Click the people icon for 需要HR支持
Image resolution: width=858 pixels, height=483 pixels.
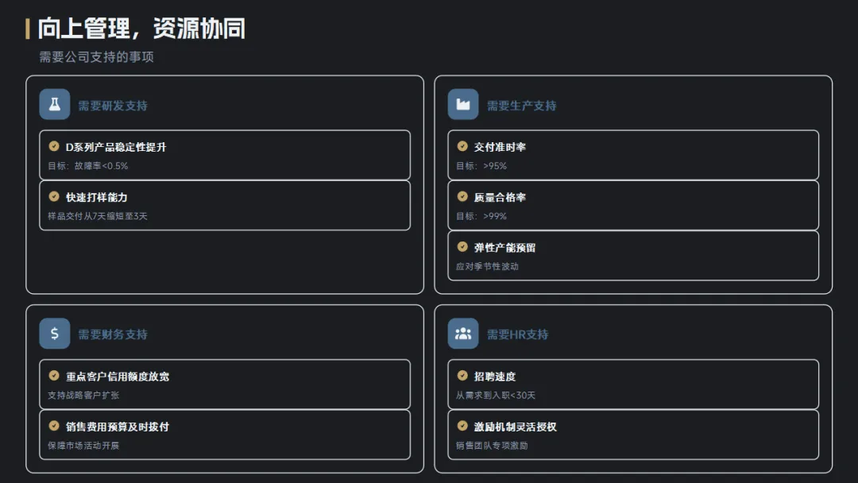pos(463,334)
